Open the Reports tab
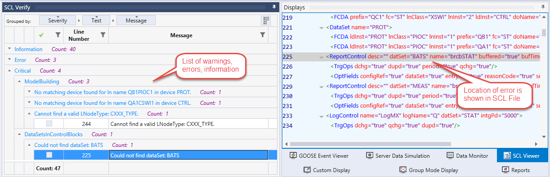550x177 pixels. click(x=516, y=170)
